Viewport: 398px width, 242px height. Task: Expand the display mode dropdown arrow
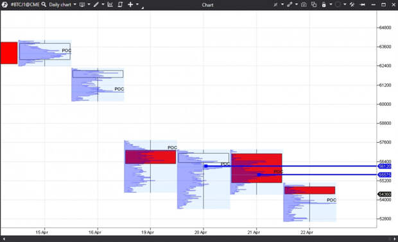pyautogui.click(x=89, y=4)
